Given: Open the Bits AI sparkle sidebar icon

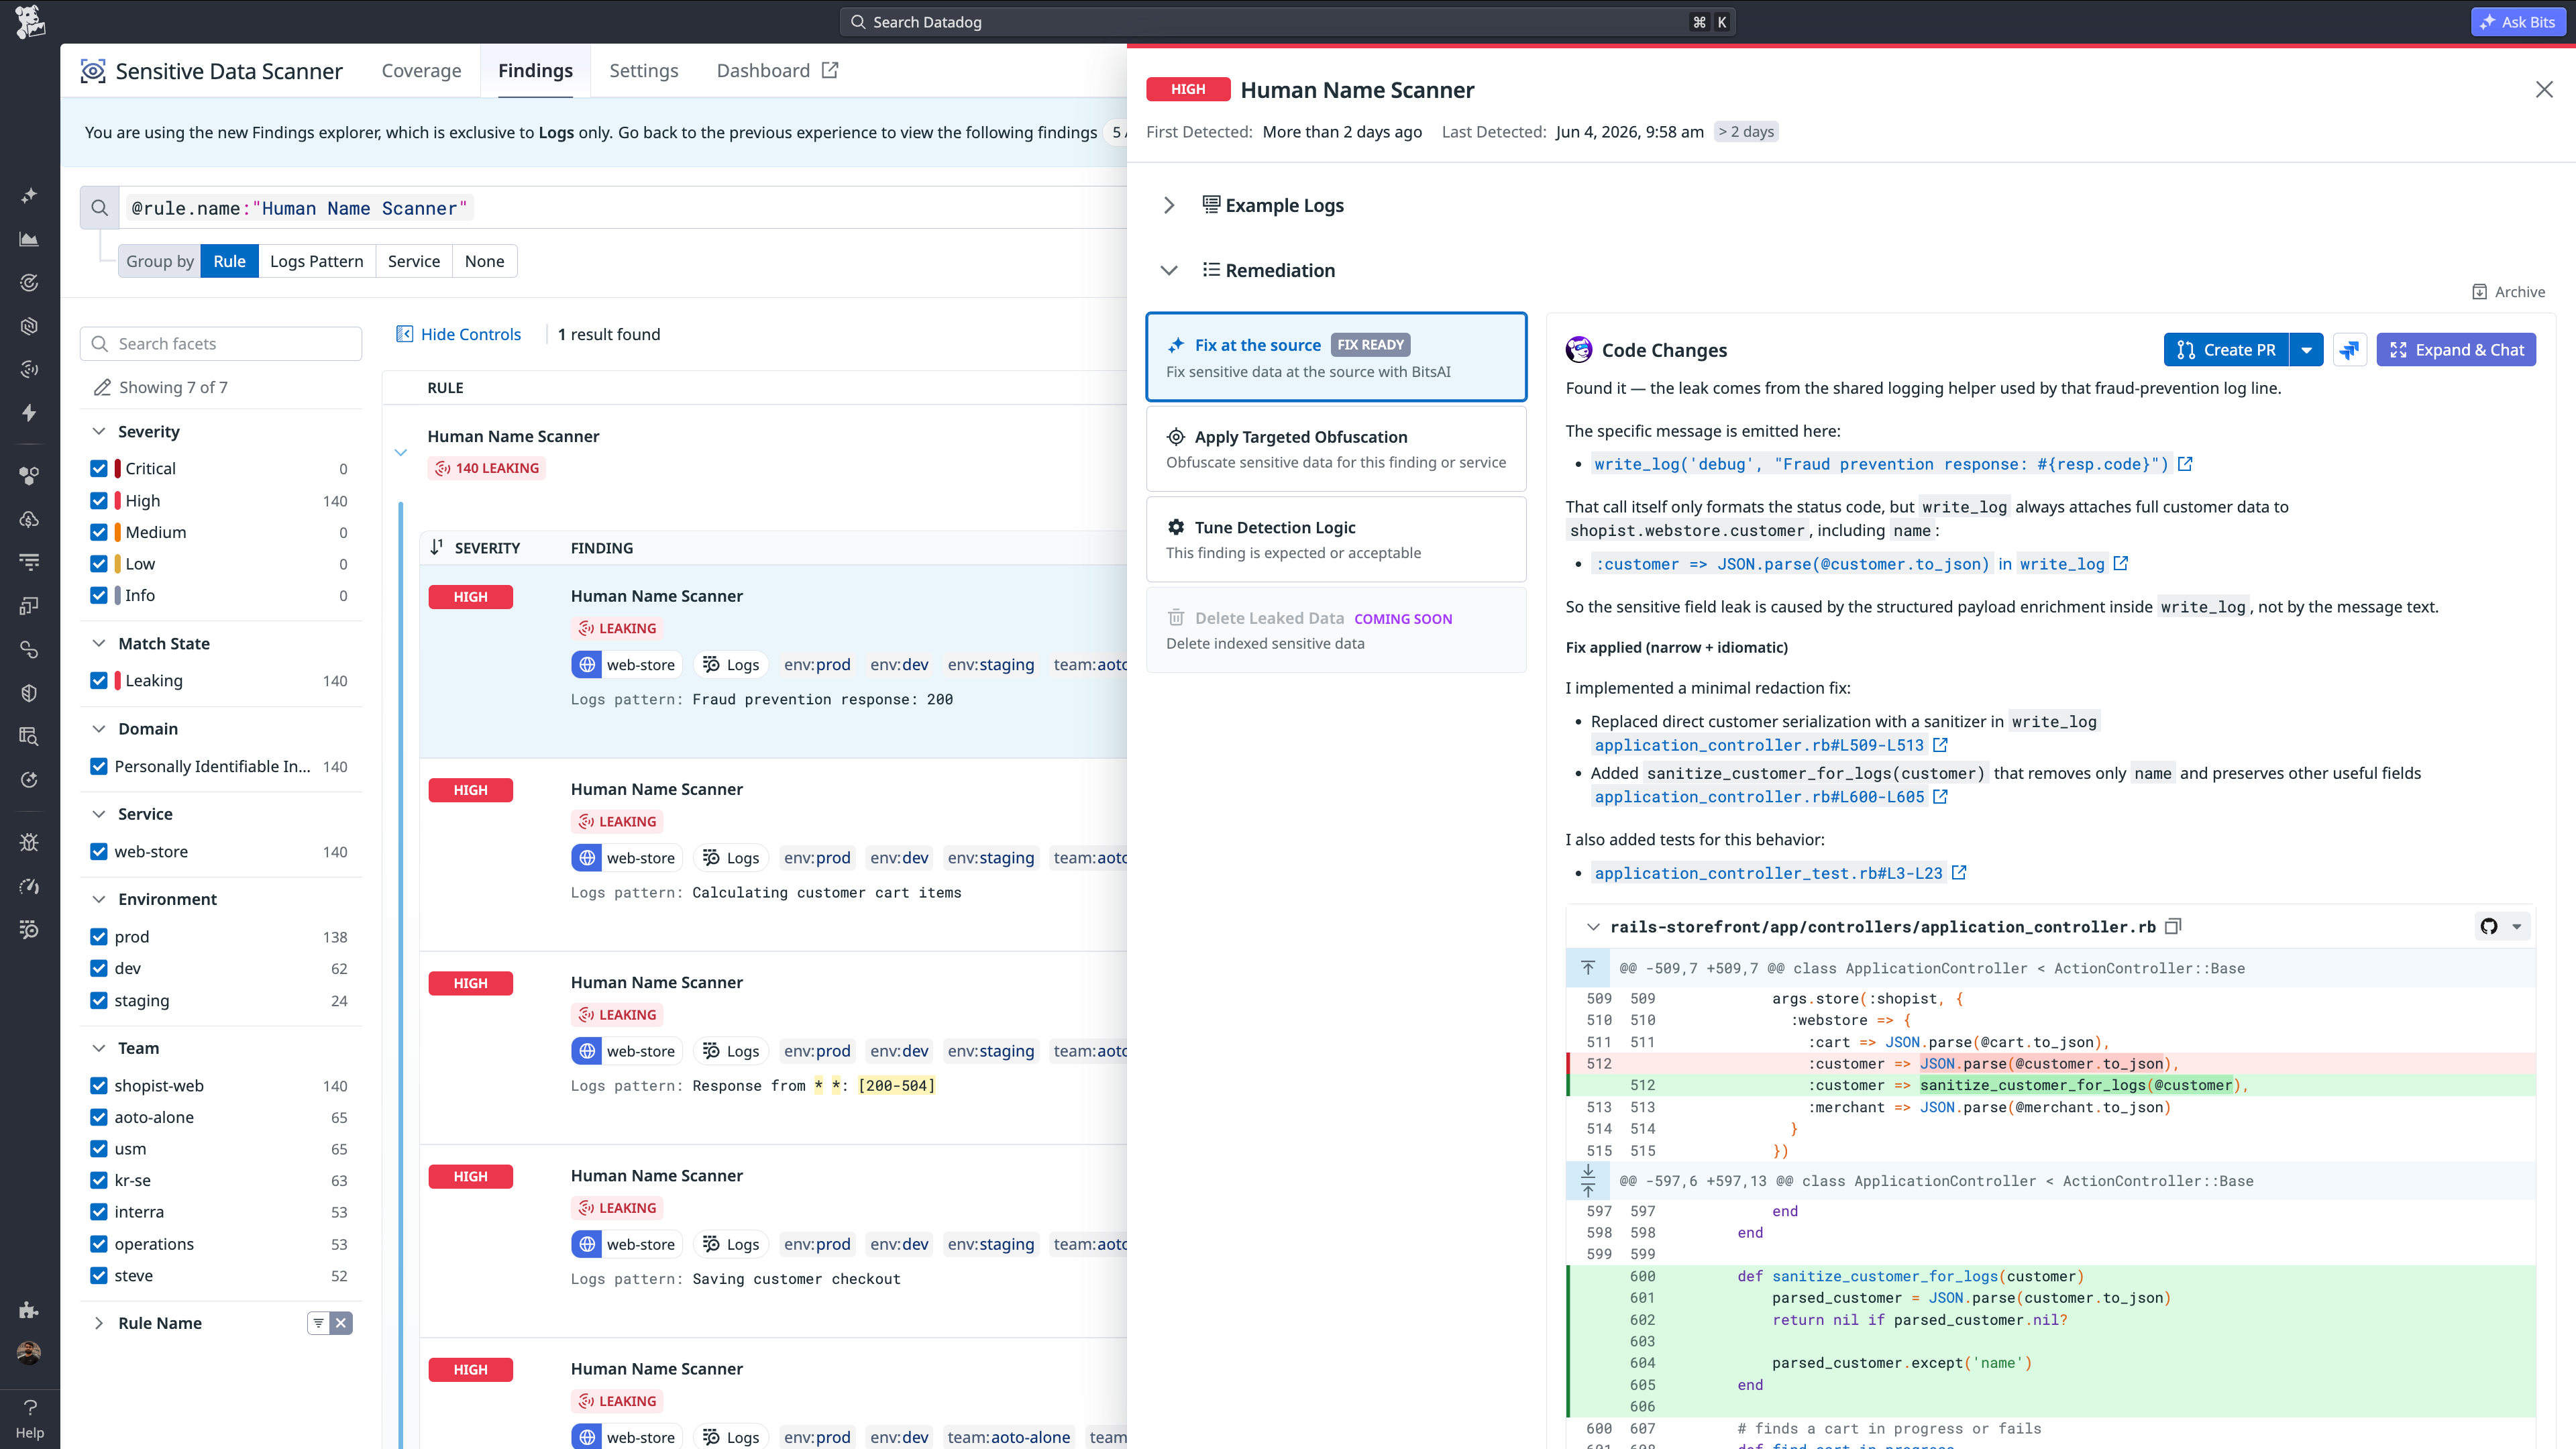Looking at the screenshot, I should (29, 195).
